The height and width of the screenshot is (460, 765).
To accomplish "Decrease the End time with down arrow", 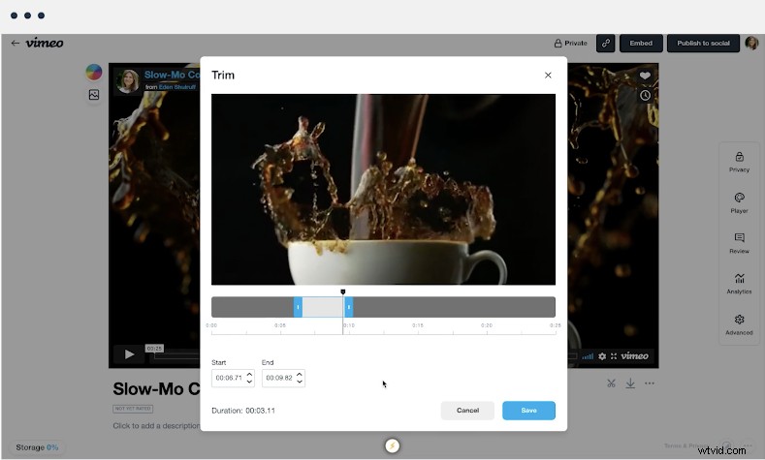I will point(300,381).
